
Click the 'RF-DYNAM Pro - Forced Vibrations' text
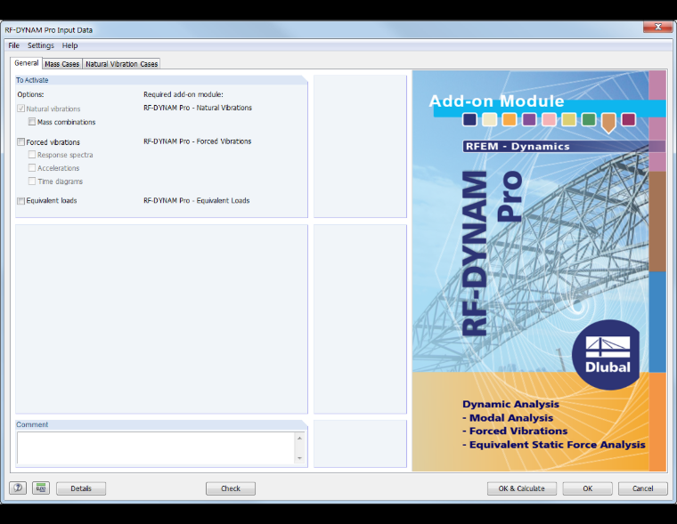(198, 141)
